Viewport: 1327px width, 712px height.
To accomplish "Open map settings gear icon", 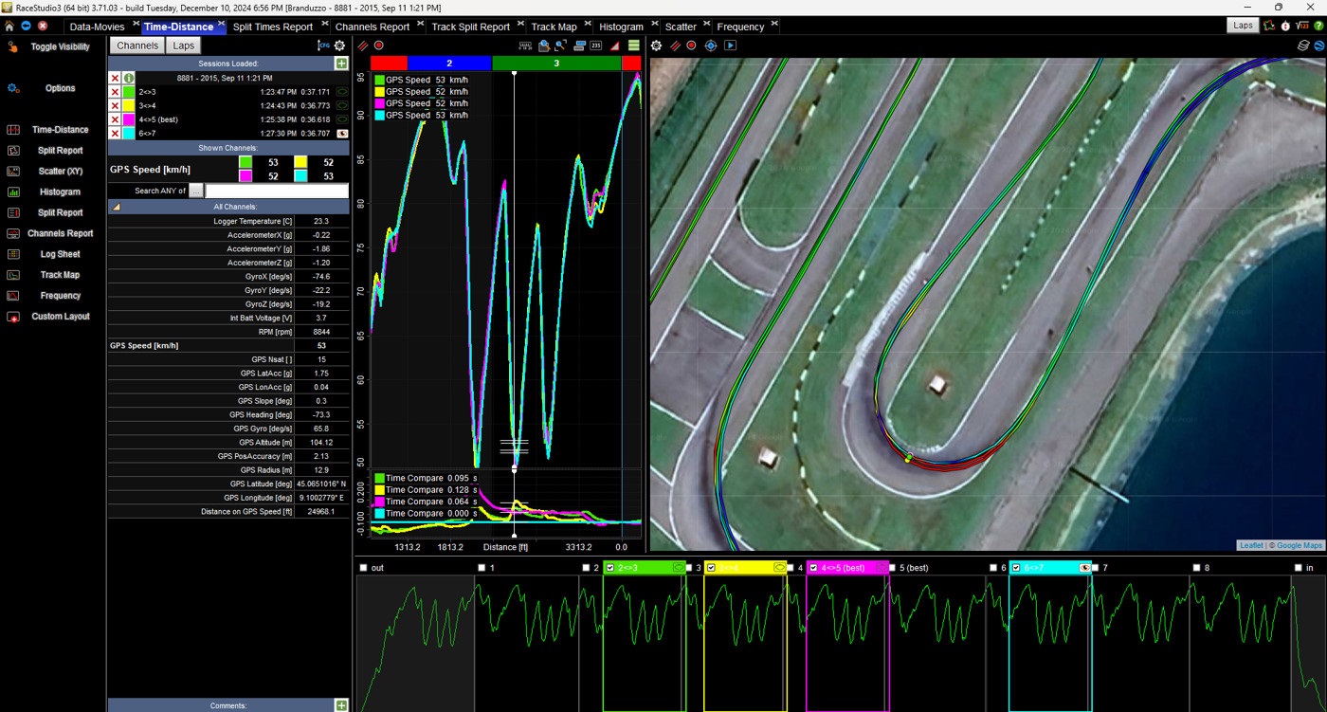I will click(656, 46).
